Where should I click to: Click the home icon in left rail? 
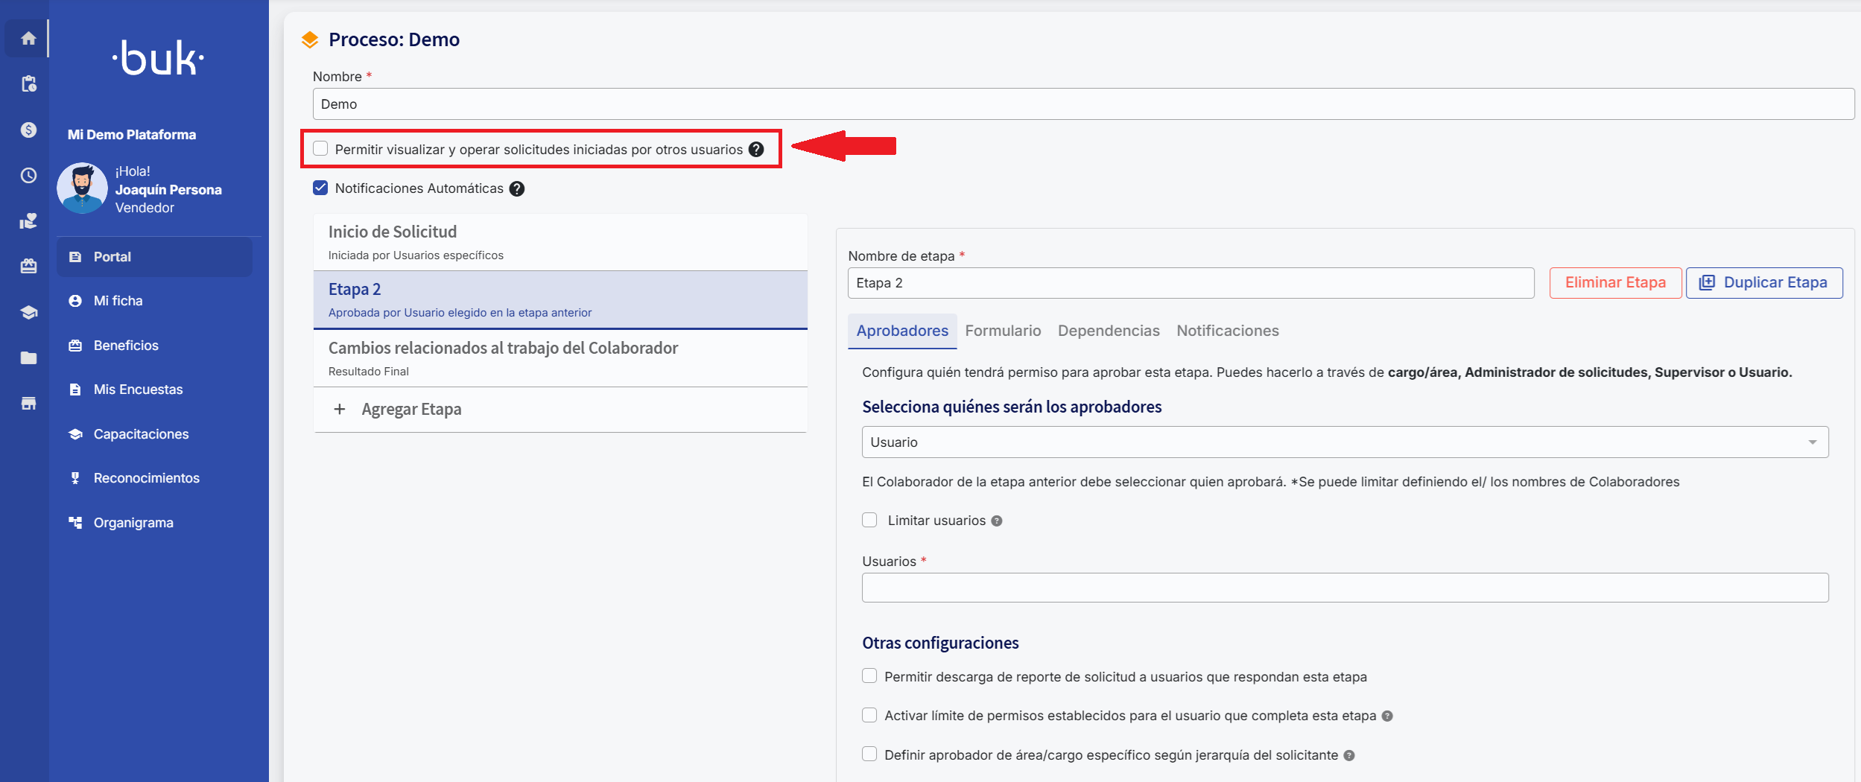tap(28, 38)
